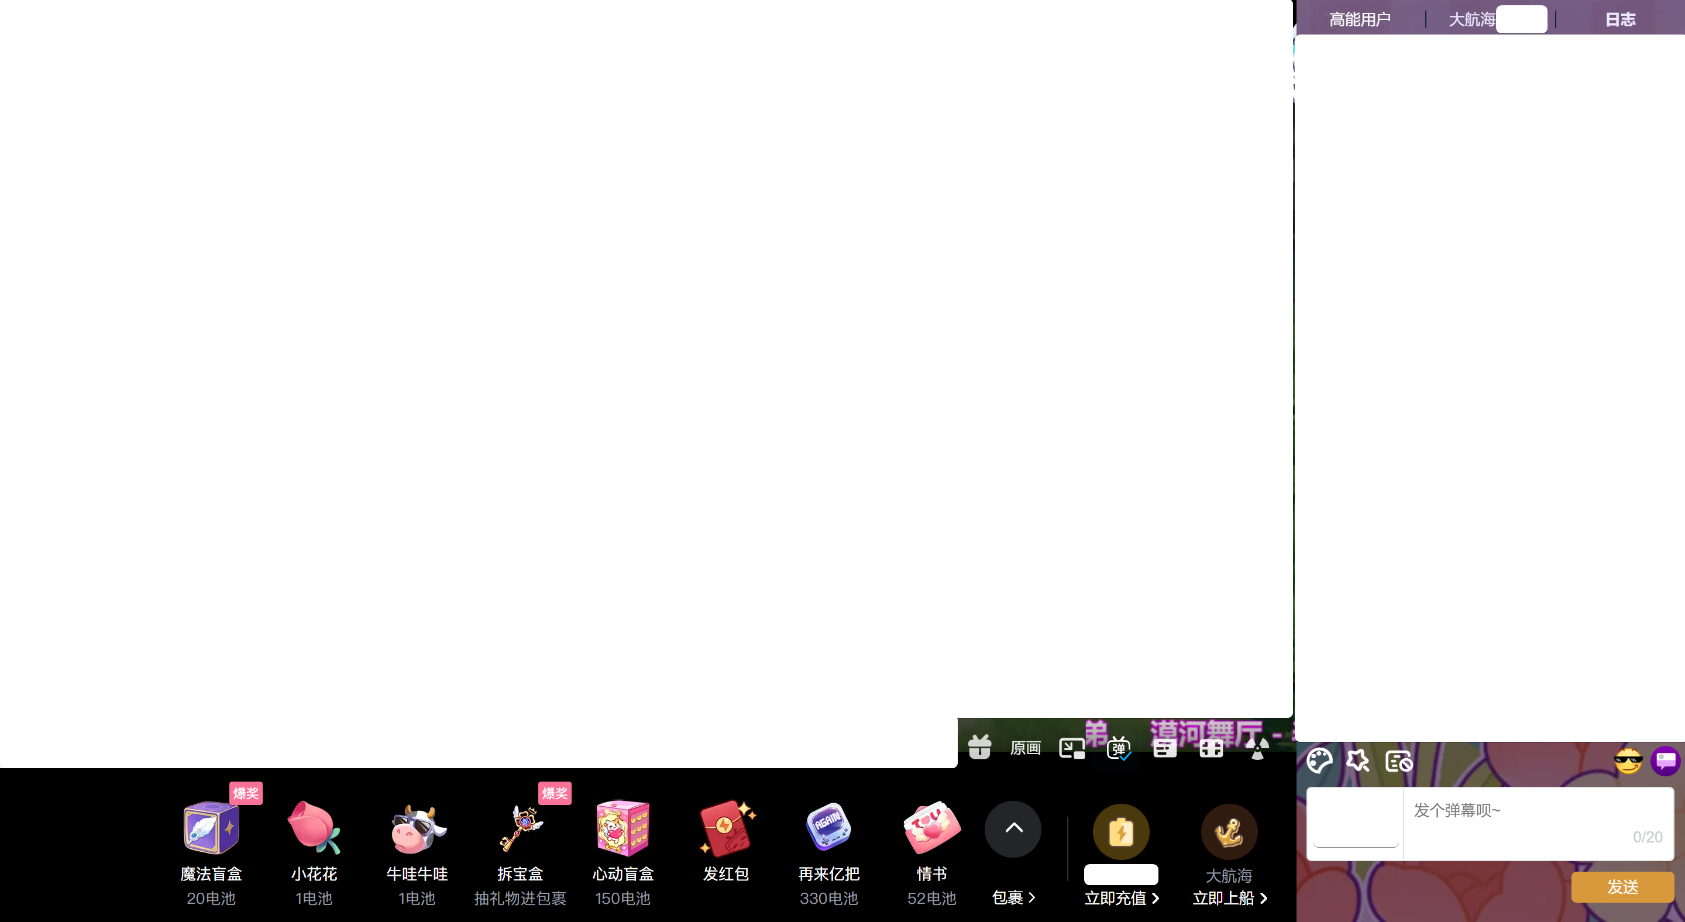Switch to the 日志 tab
Image resolution: width=1685 pixels, height=922 pixels.
tap(1620, 20)
